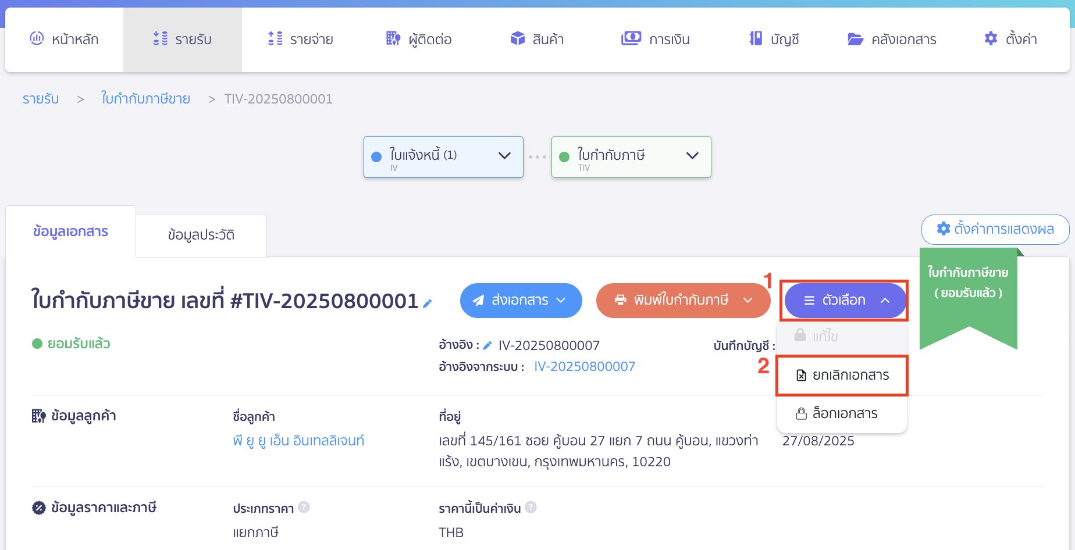
Task: Open ตั้งค่าการแสดงผล display settings
Action: tap(995, 229)
